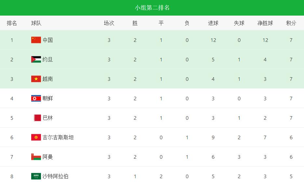Screen dimensions: 304x185
Task: Open the 越南 team link
Action: (48, 79)
